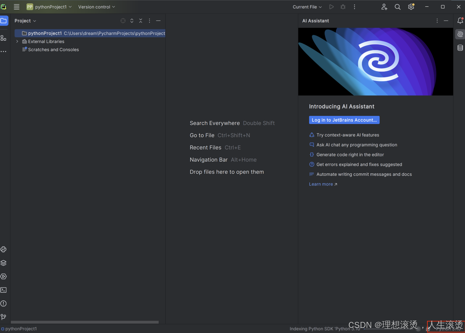Open the Problems tool window
The height and width of the screenshot is (333, 465).
pos(3,303)
